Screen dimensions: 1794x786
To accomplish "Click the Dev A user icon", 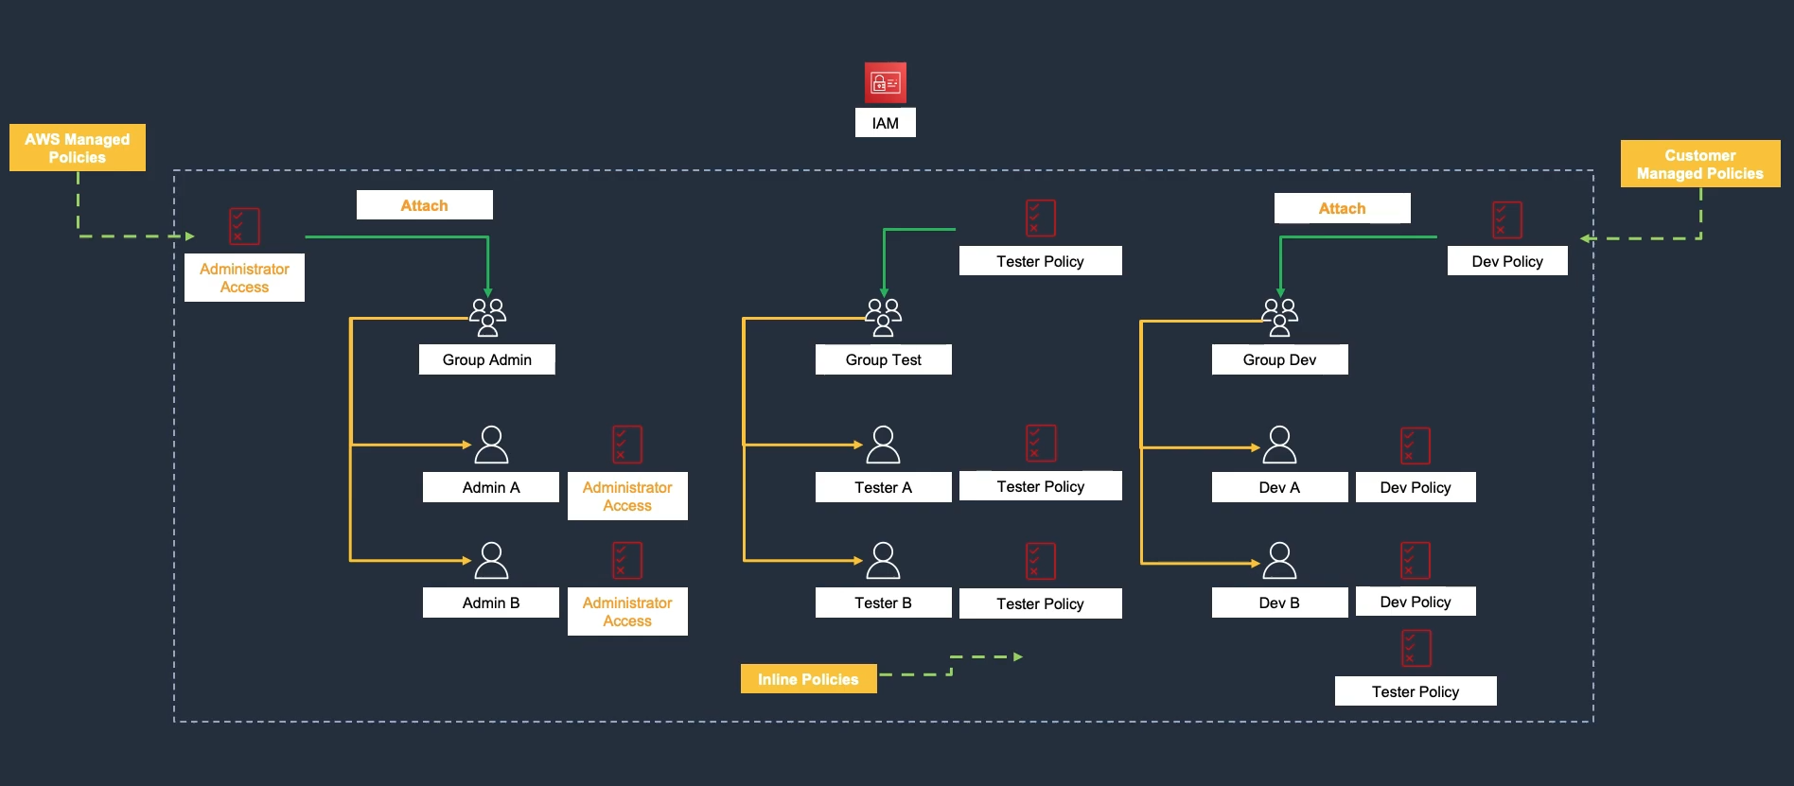I will pos(1279,445).
